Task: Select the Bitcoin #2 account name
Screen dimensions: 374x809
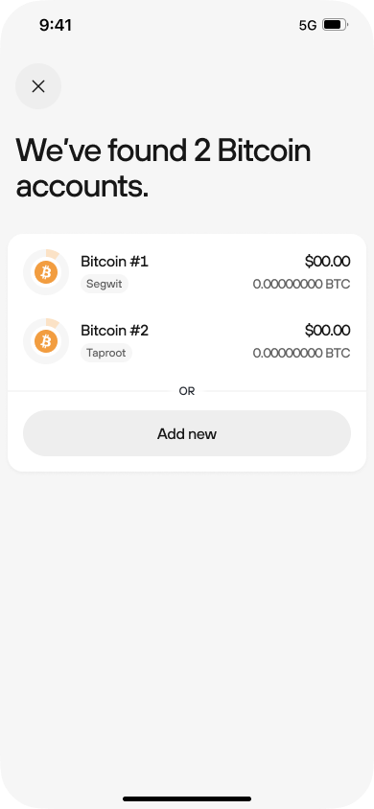Action: click(x=114, y=330)
